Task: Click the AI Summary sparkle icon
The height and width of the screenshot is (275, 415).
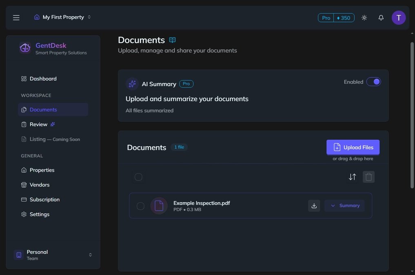Action: 131,84
